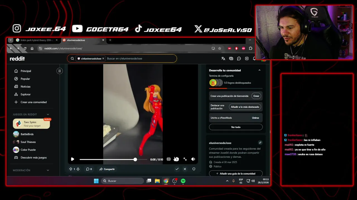357x200 pixels.
Task: Click 1/3 logros desbloqueados badges
Action: [230, 83]
